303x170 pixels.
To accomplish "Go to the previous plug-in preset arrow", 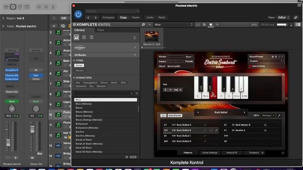I will pos(89,17).
